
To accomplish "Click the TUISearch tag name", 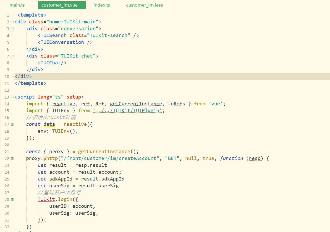I will (x=54, y=35).
